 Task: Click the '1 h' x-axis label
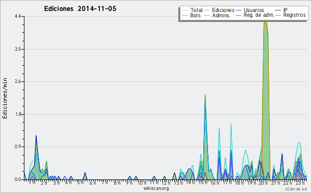pyautogui.click(x=32, y=183)
